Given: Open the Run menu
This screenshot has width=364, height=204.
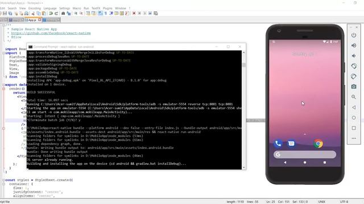Looking at the screenshot, I should coord(86,8).
